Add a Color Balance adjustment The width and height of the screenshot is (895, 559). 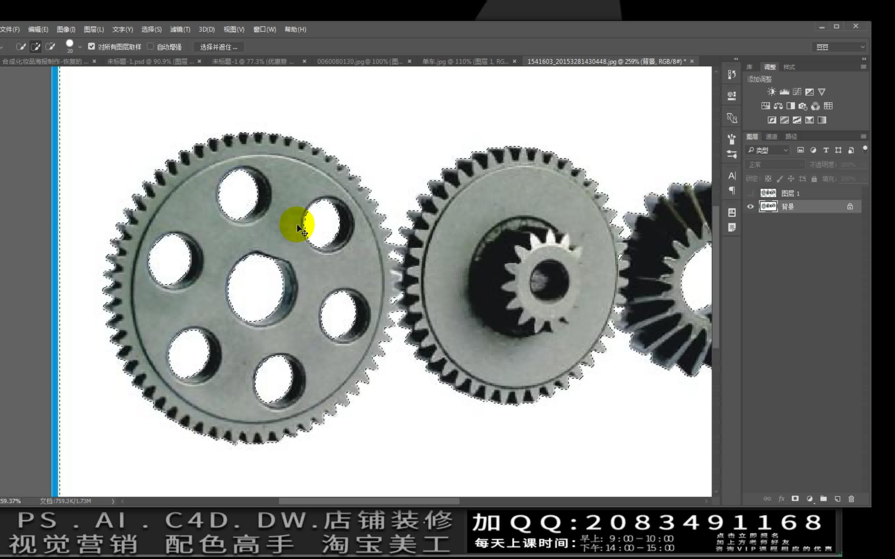tap(778, 106)
